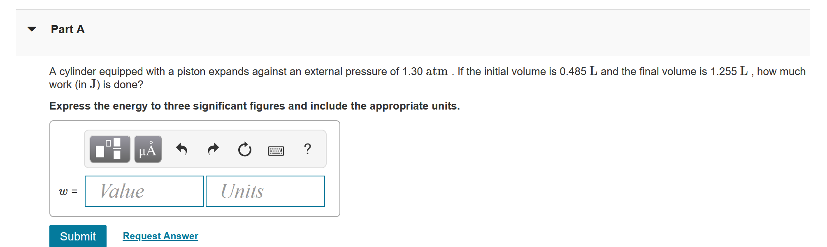Select the Part A section title
The image size is (827, 247).
(x=67, y=29)
